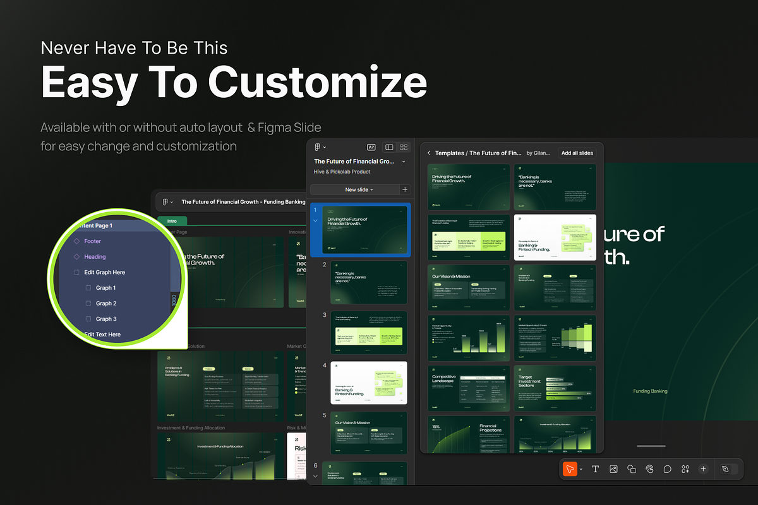
Task: Switch to slide grid view
Action: [404, 147]
